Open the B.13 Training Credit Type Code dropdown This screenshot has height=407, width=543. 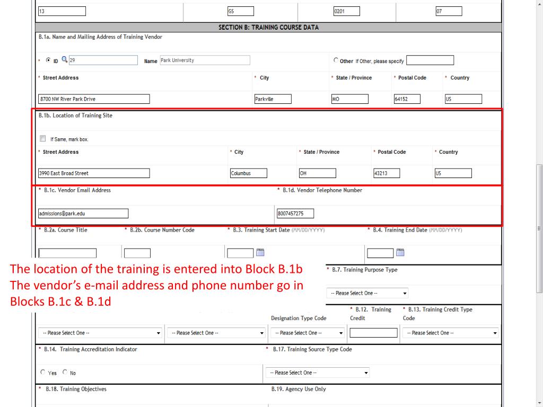click(x=451, y=333)
